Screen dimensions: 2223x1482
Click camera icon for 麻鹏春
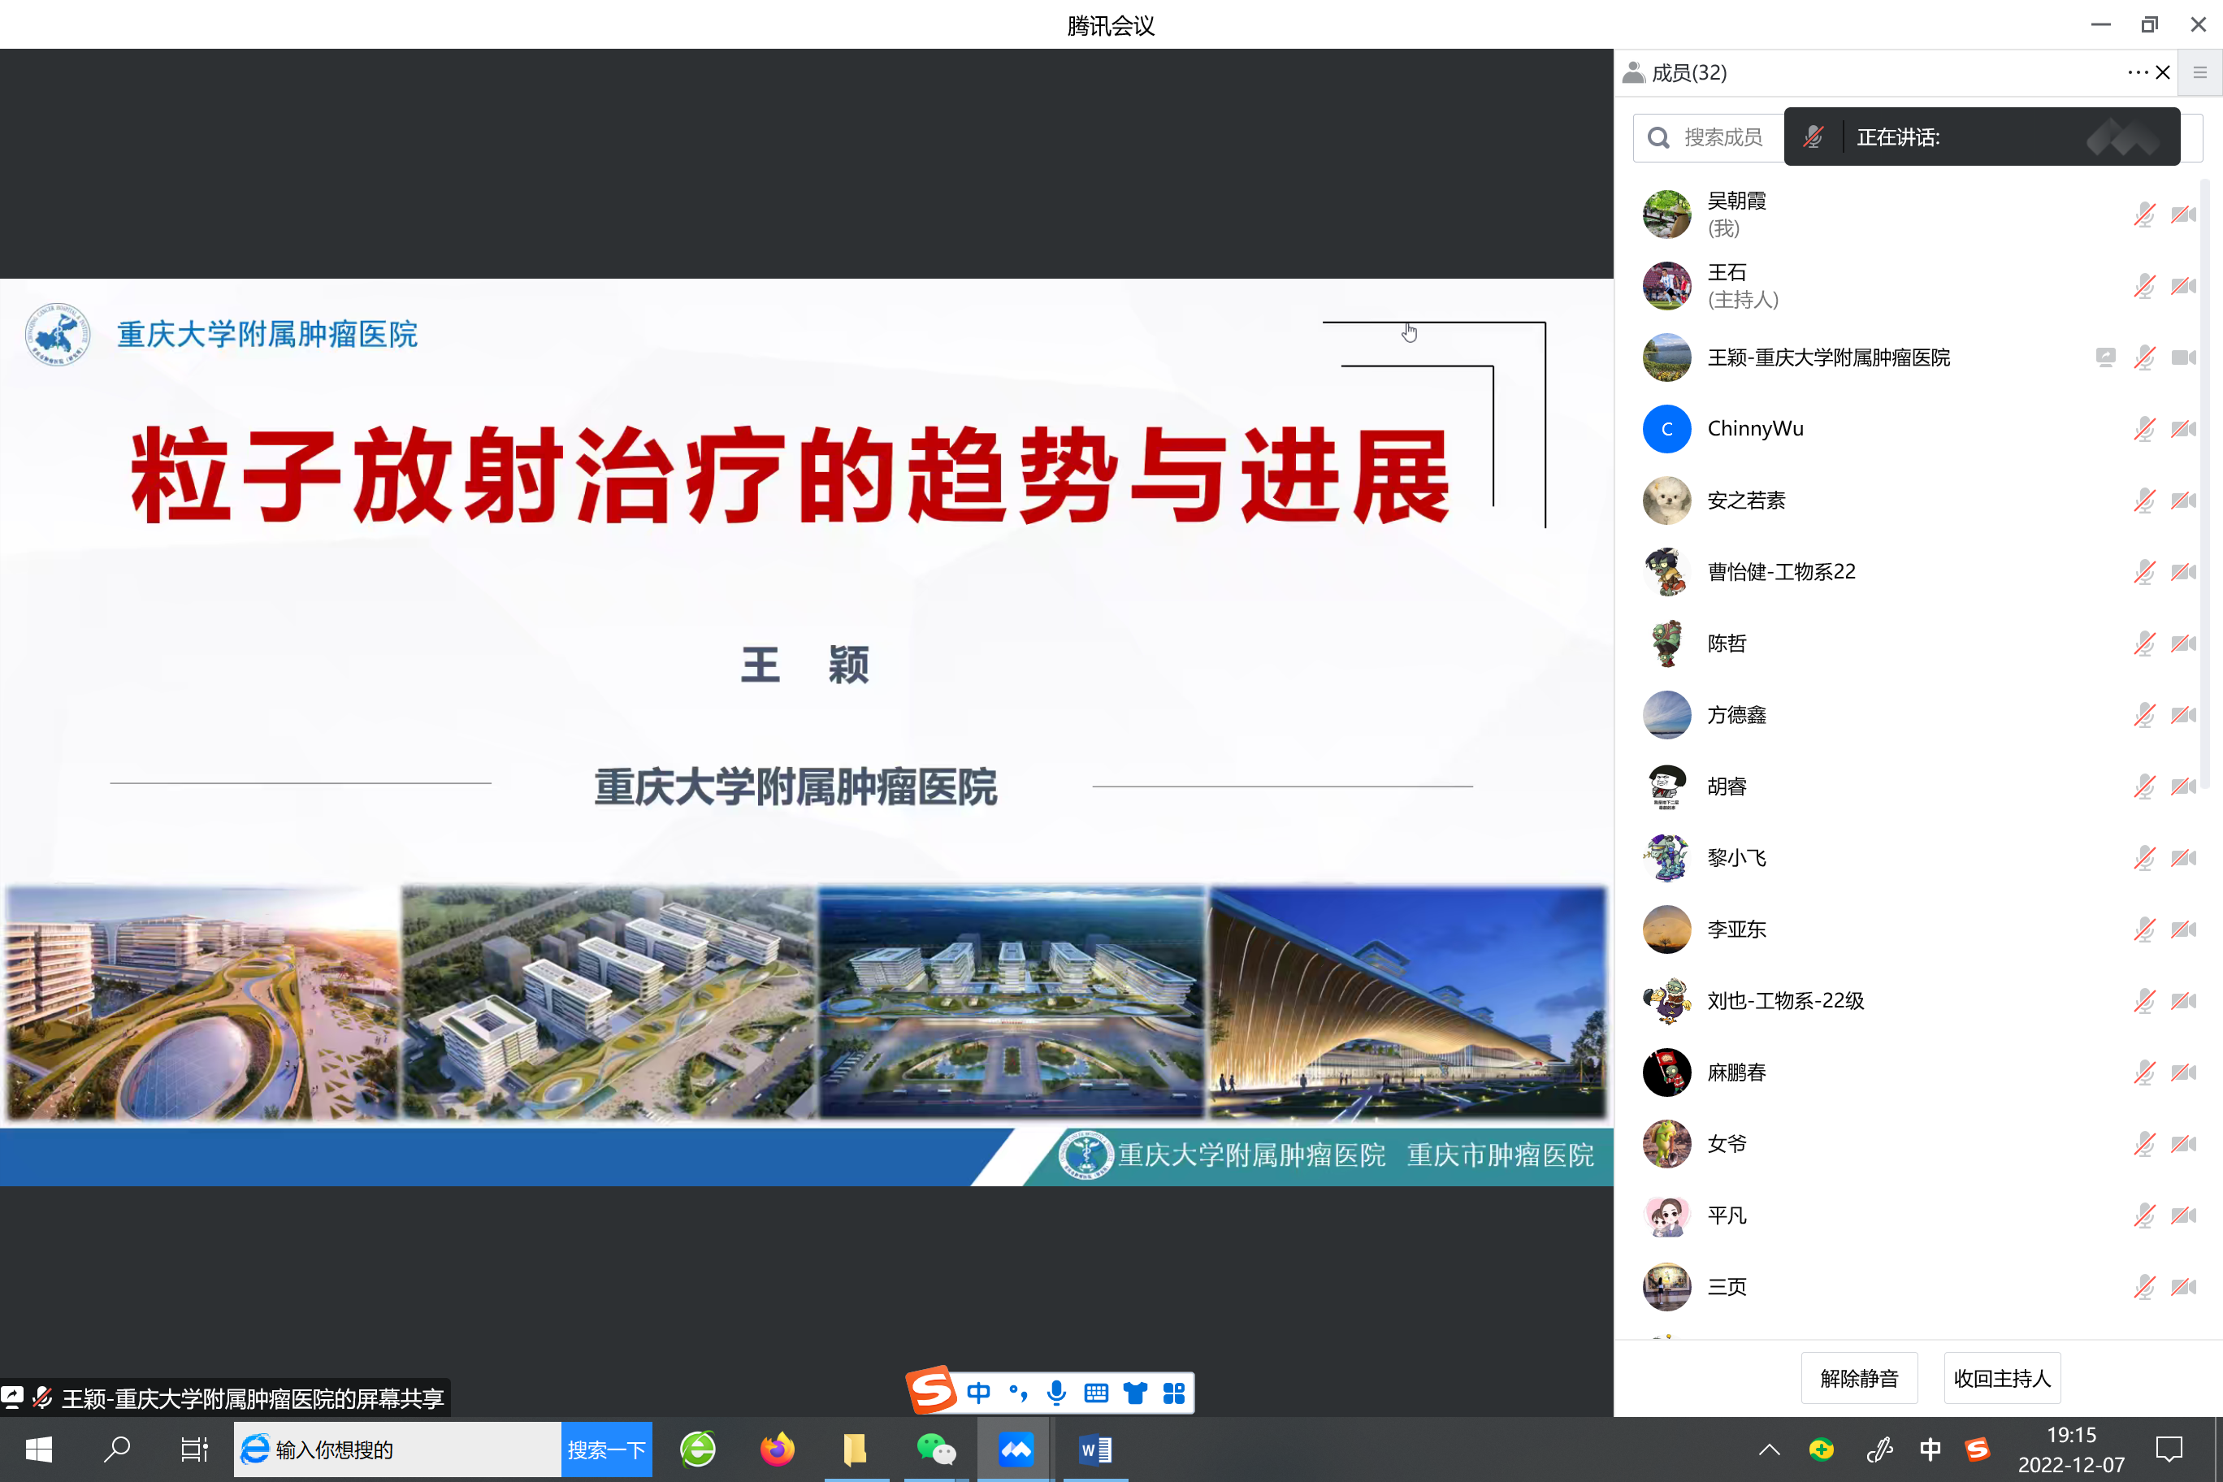coord(2183,1072)
